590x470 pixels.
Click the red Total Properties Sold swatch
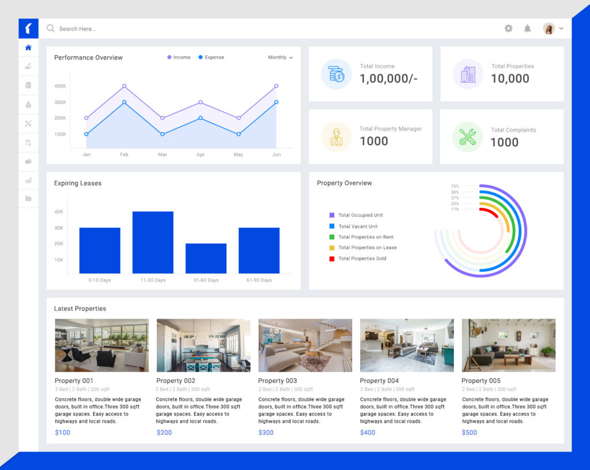(x=332, y=259)
